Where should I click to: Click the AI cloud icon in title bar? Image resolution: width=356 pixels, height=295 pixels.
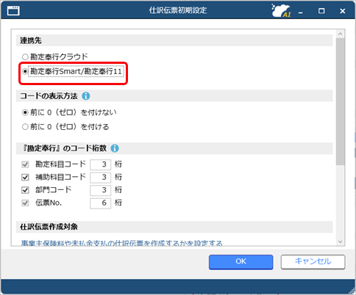(282, 10)
